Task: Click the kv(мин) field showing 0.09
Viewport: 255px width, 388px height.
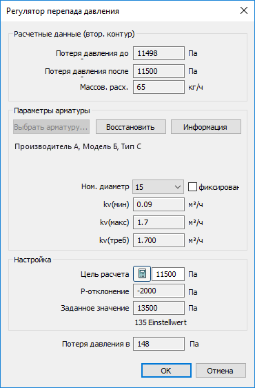Action: click(x=159, y=204)
